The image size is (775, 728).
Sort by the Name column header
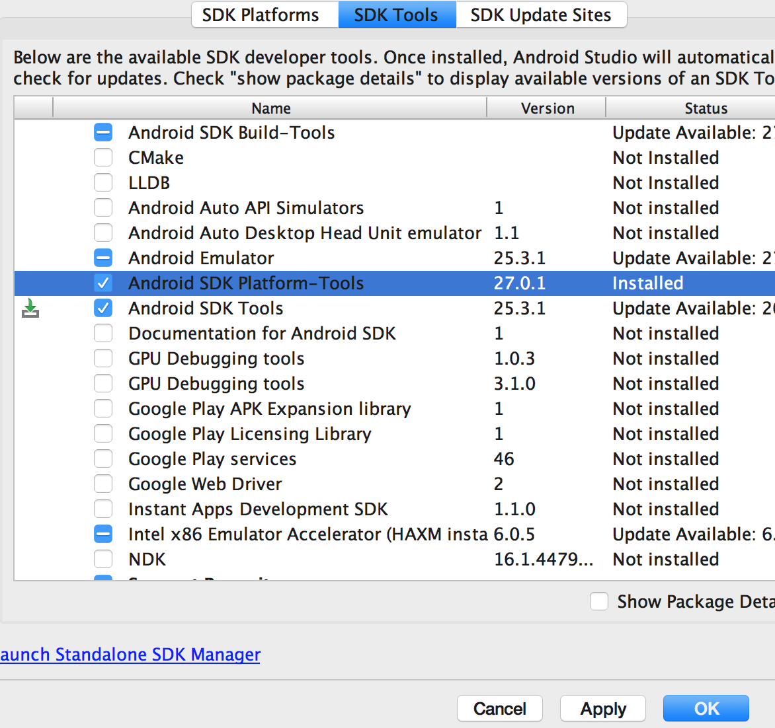270,108
